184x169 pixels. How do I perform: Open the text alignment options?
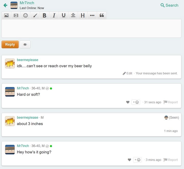coord(73,15)
